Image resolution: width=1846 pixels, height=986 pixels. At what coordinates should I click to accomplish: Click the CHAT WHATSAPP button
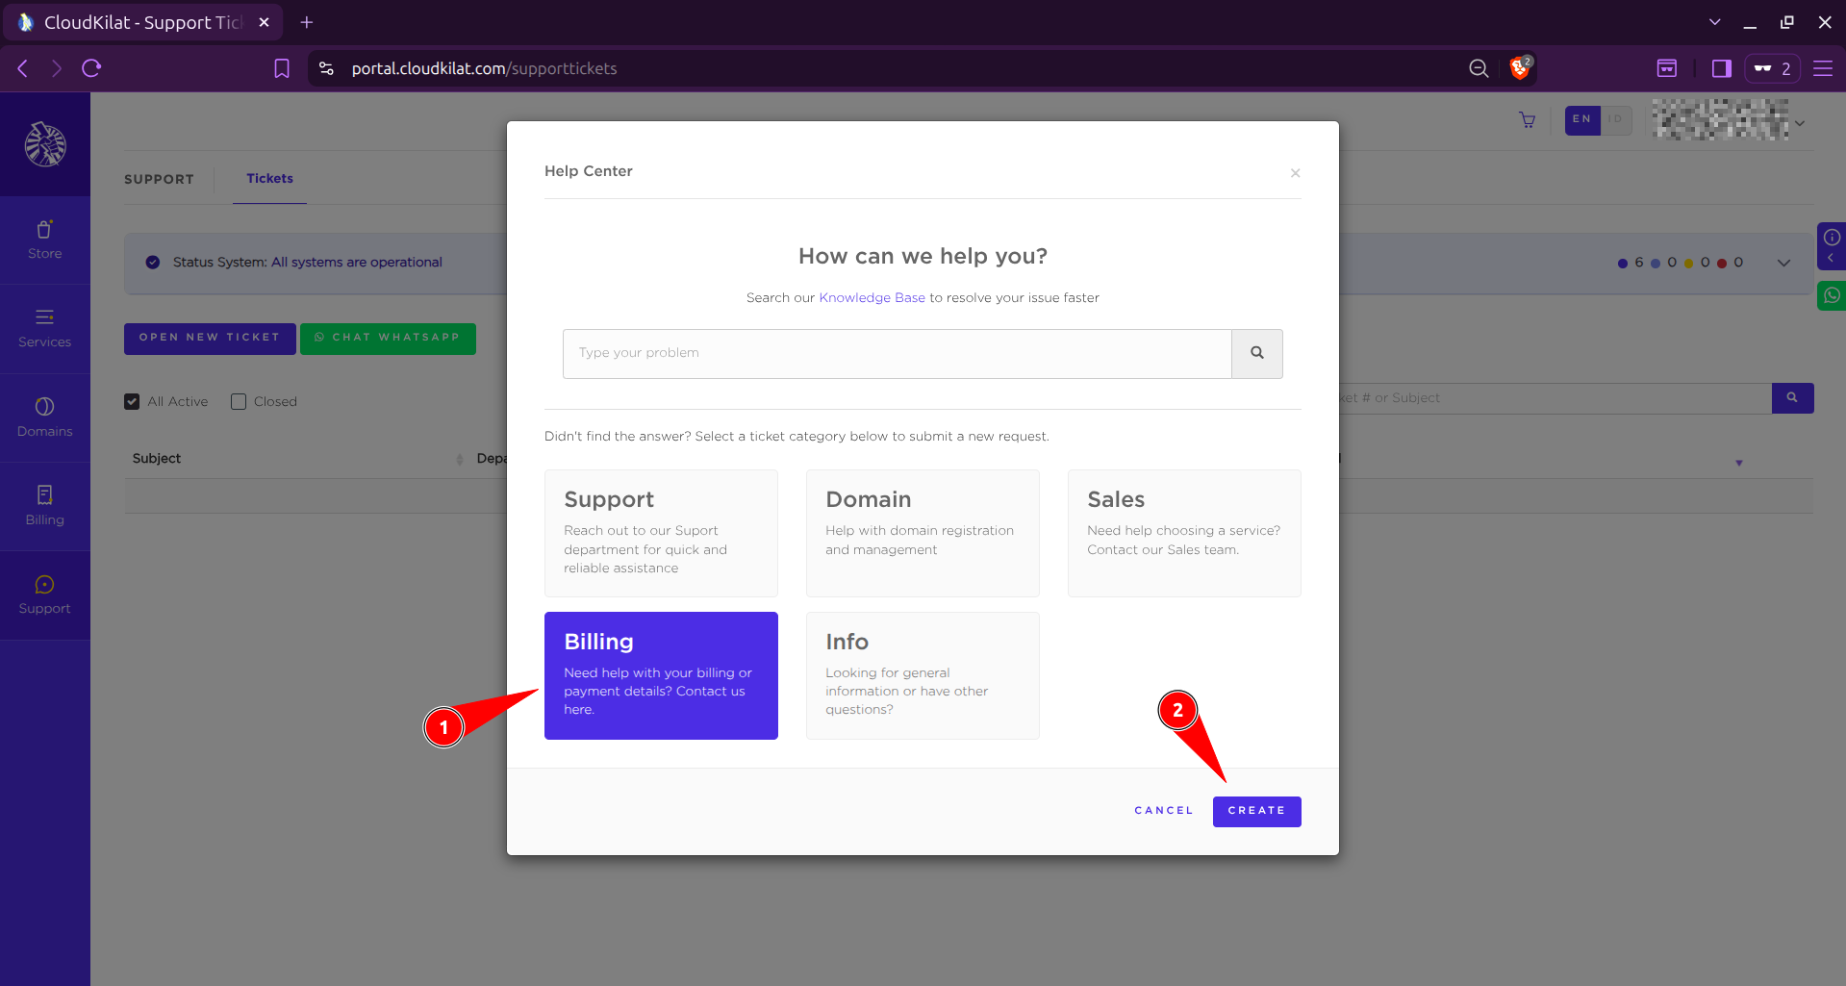pos(388,339)
